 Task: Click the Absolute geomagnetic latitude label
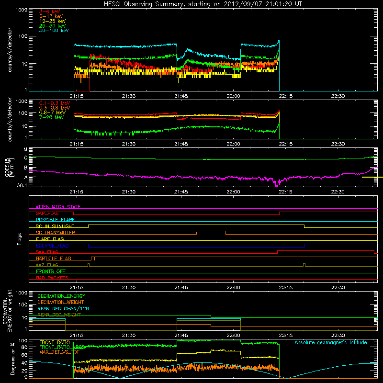tap(331, 342)
